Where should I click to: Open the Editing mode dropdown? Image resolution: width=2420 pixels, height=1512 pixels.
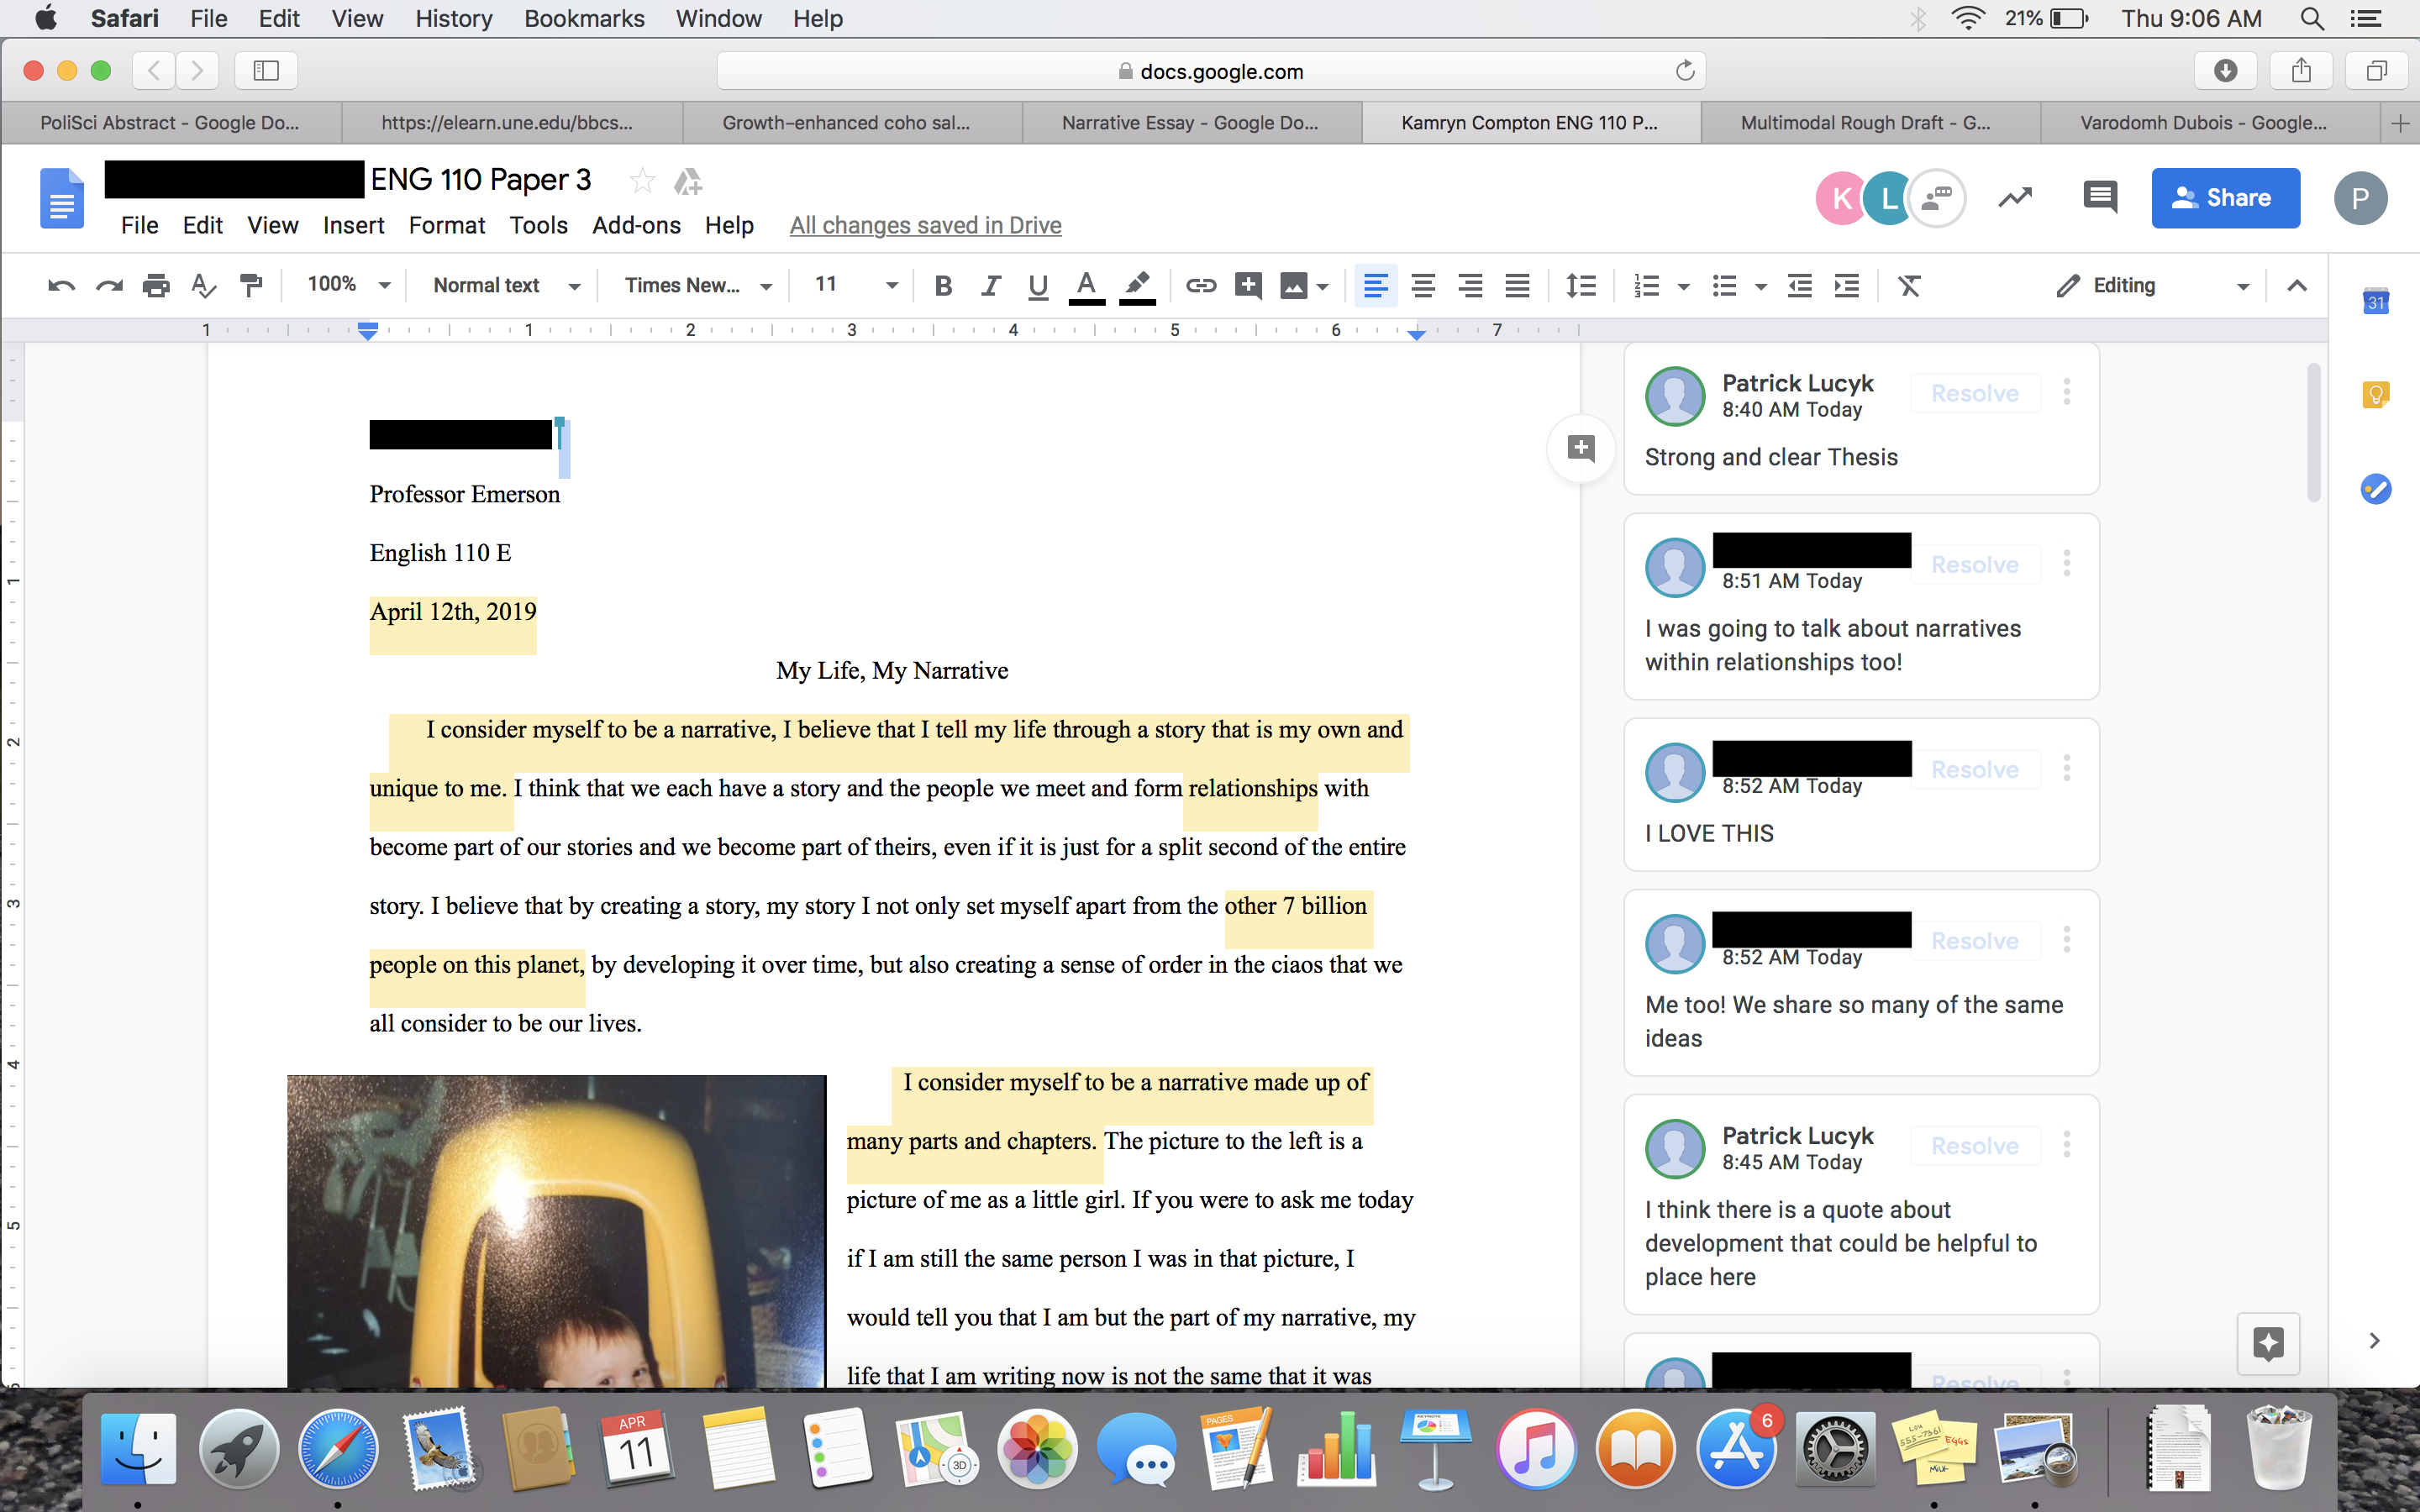tap(2150, 286)
